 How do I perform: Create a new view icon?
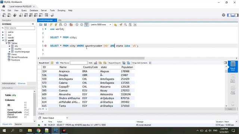point(31,15)
